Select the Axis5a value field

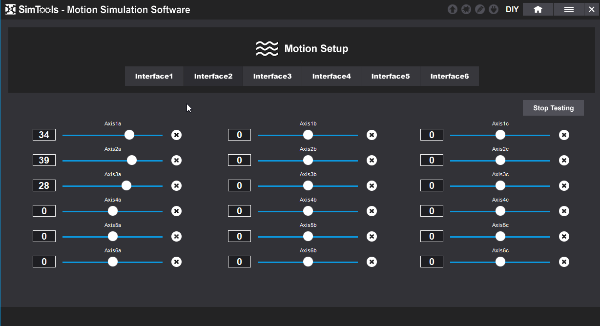point(44,236)
